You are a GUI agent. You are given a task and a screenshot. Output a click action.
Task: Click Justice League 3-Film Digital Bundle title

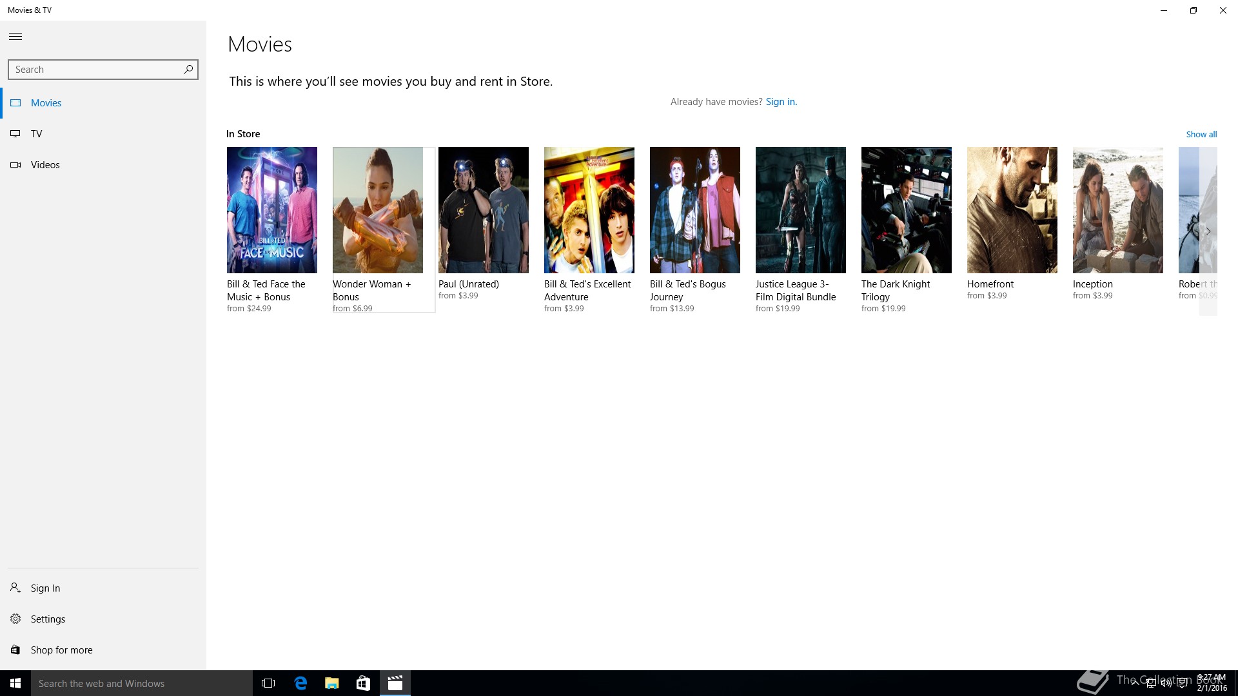tap(796, 291)
